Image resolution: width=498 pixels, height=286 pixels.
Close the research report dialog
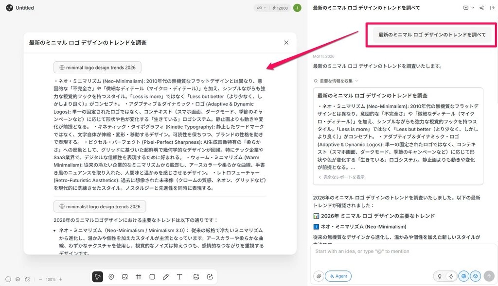point(286,43)
